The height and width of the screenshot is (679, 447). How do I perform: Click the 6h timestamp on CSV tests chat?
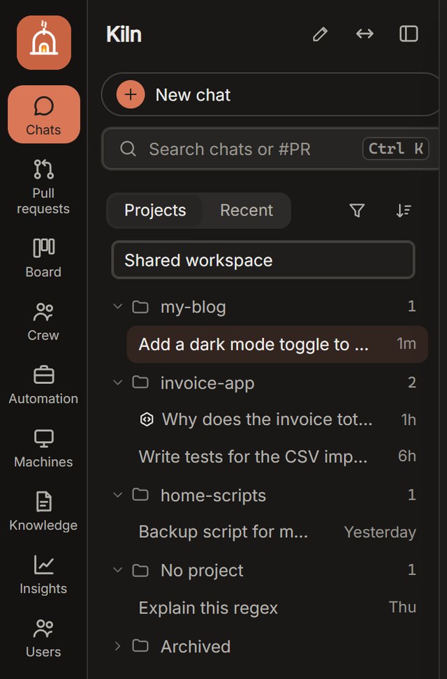coord(407,456)
